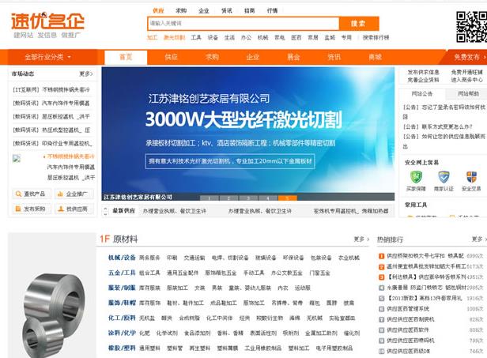Click the 进入商务中心 link
Image resolution: width=487 pixels, height=358 pixels.
[466, 80]
